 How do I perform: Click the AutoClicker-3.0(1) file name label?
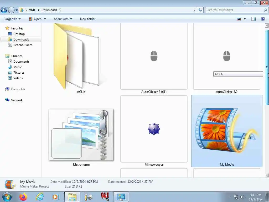tap(154, 92)
